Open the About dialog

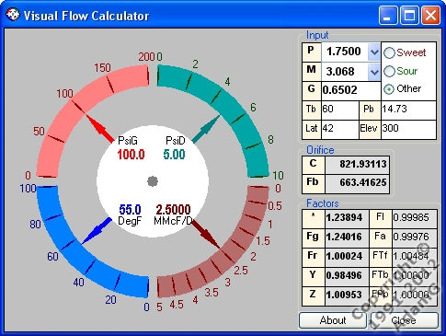[333, 320]
